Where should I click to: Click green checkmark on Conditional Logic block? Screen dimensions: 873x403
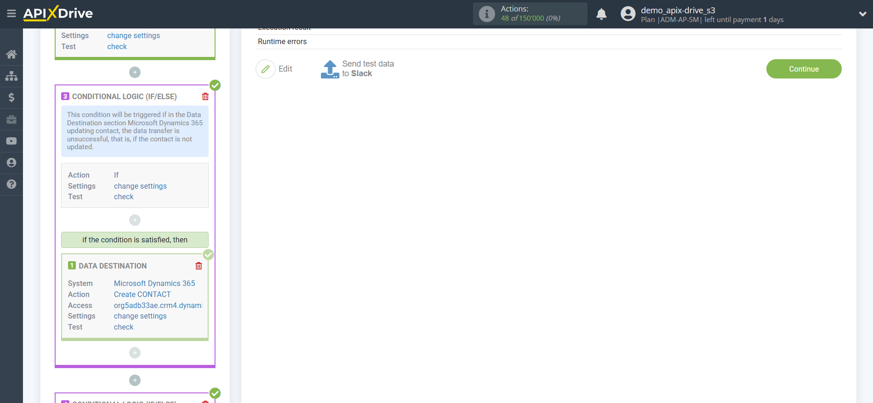point(215,85)
